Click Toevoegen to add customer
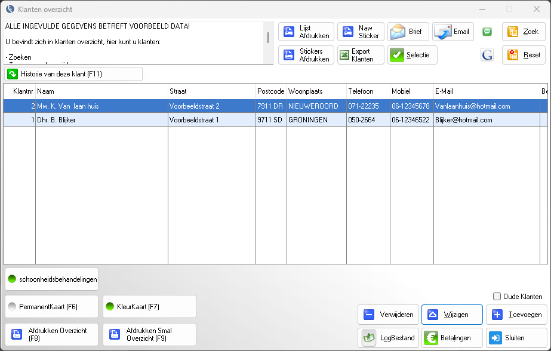The height and width of the screenshot is (351, 551). click(x=516, y=315)
